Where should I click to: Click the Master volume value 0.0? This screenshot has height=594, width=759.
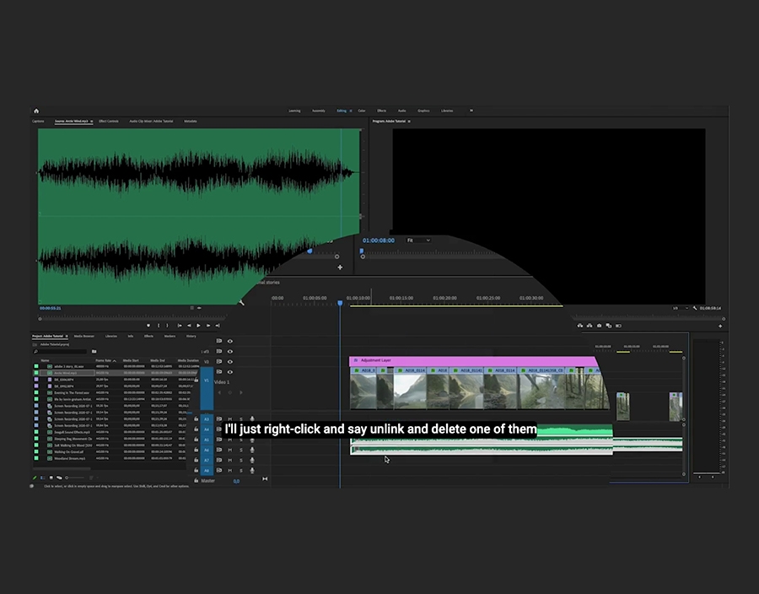[236, 481]
